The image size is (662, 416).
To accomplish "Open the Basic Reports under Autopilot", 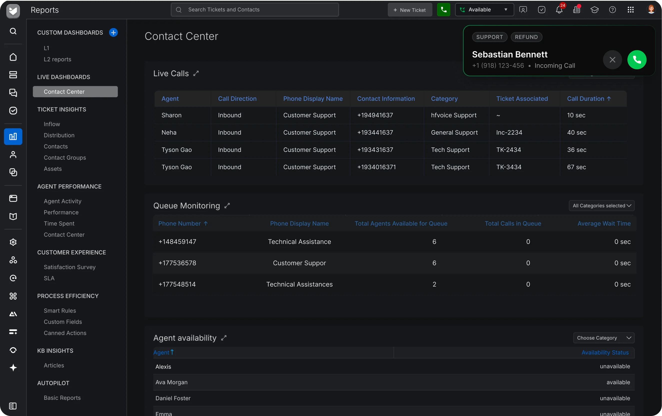I will pyautogui.click(x=62, y=398).
